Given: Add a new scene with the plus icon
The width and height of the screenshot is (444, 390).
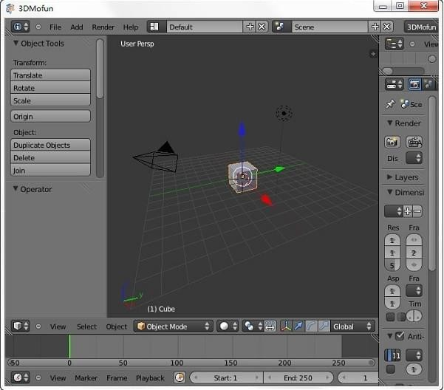Looking at the screenshot, I should [375, 27].
